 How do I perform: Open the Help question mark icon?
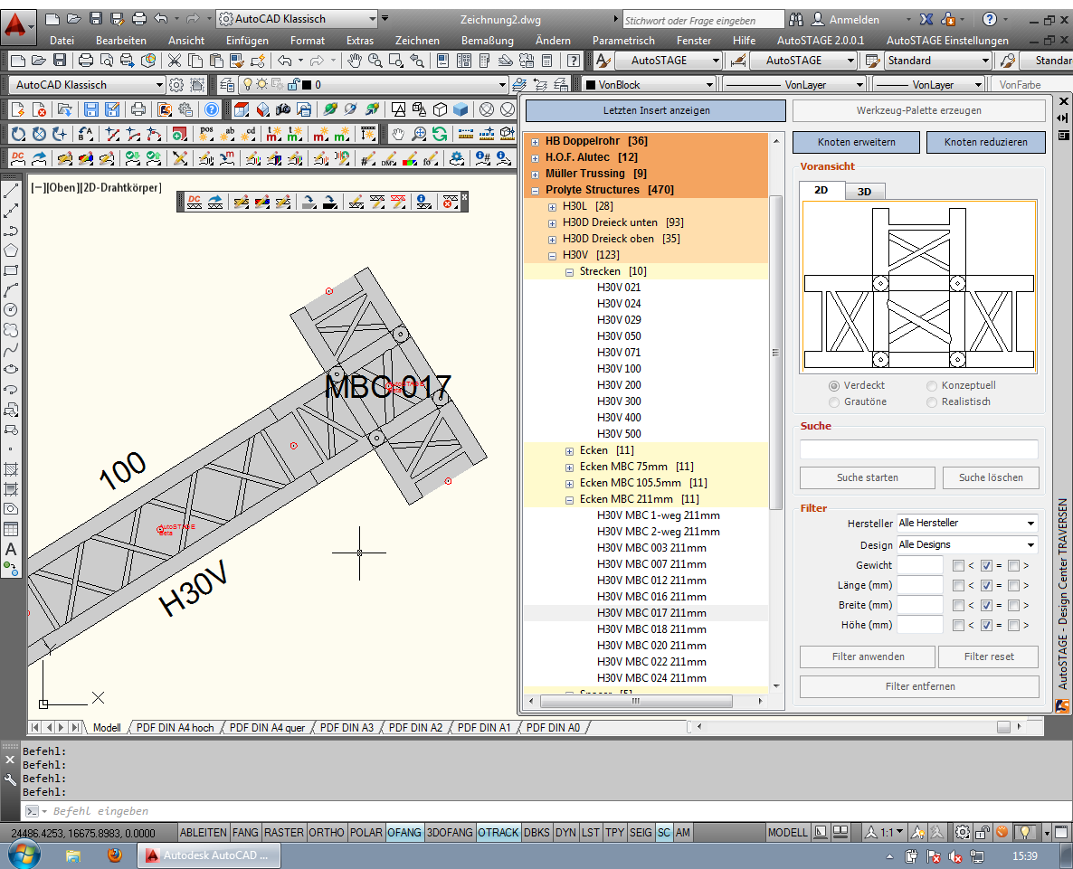click(574, 61)
